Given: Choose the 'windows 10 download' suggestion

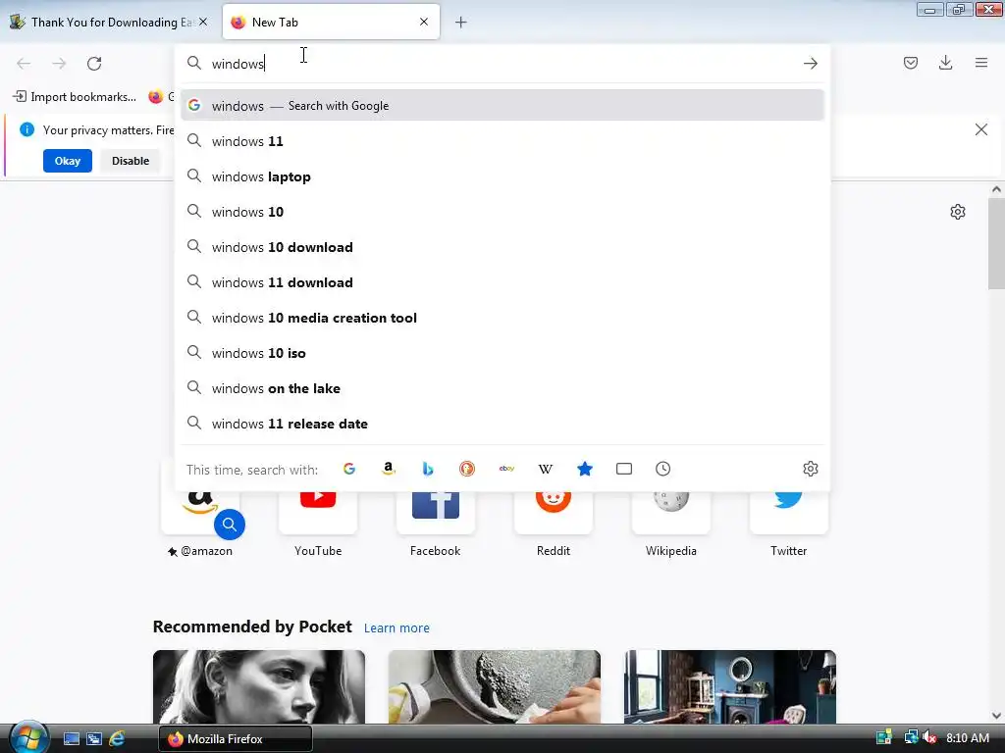Looking at the screenshot, I should [x=502, y=247].
